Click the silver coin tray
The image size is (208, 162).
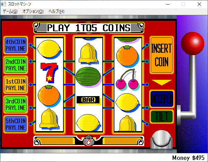click(162, 139)
